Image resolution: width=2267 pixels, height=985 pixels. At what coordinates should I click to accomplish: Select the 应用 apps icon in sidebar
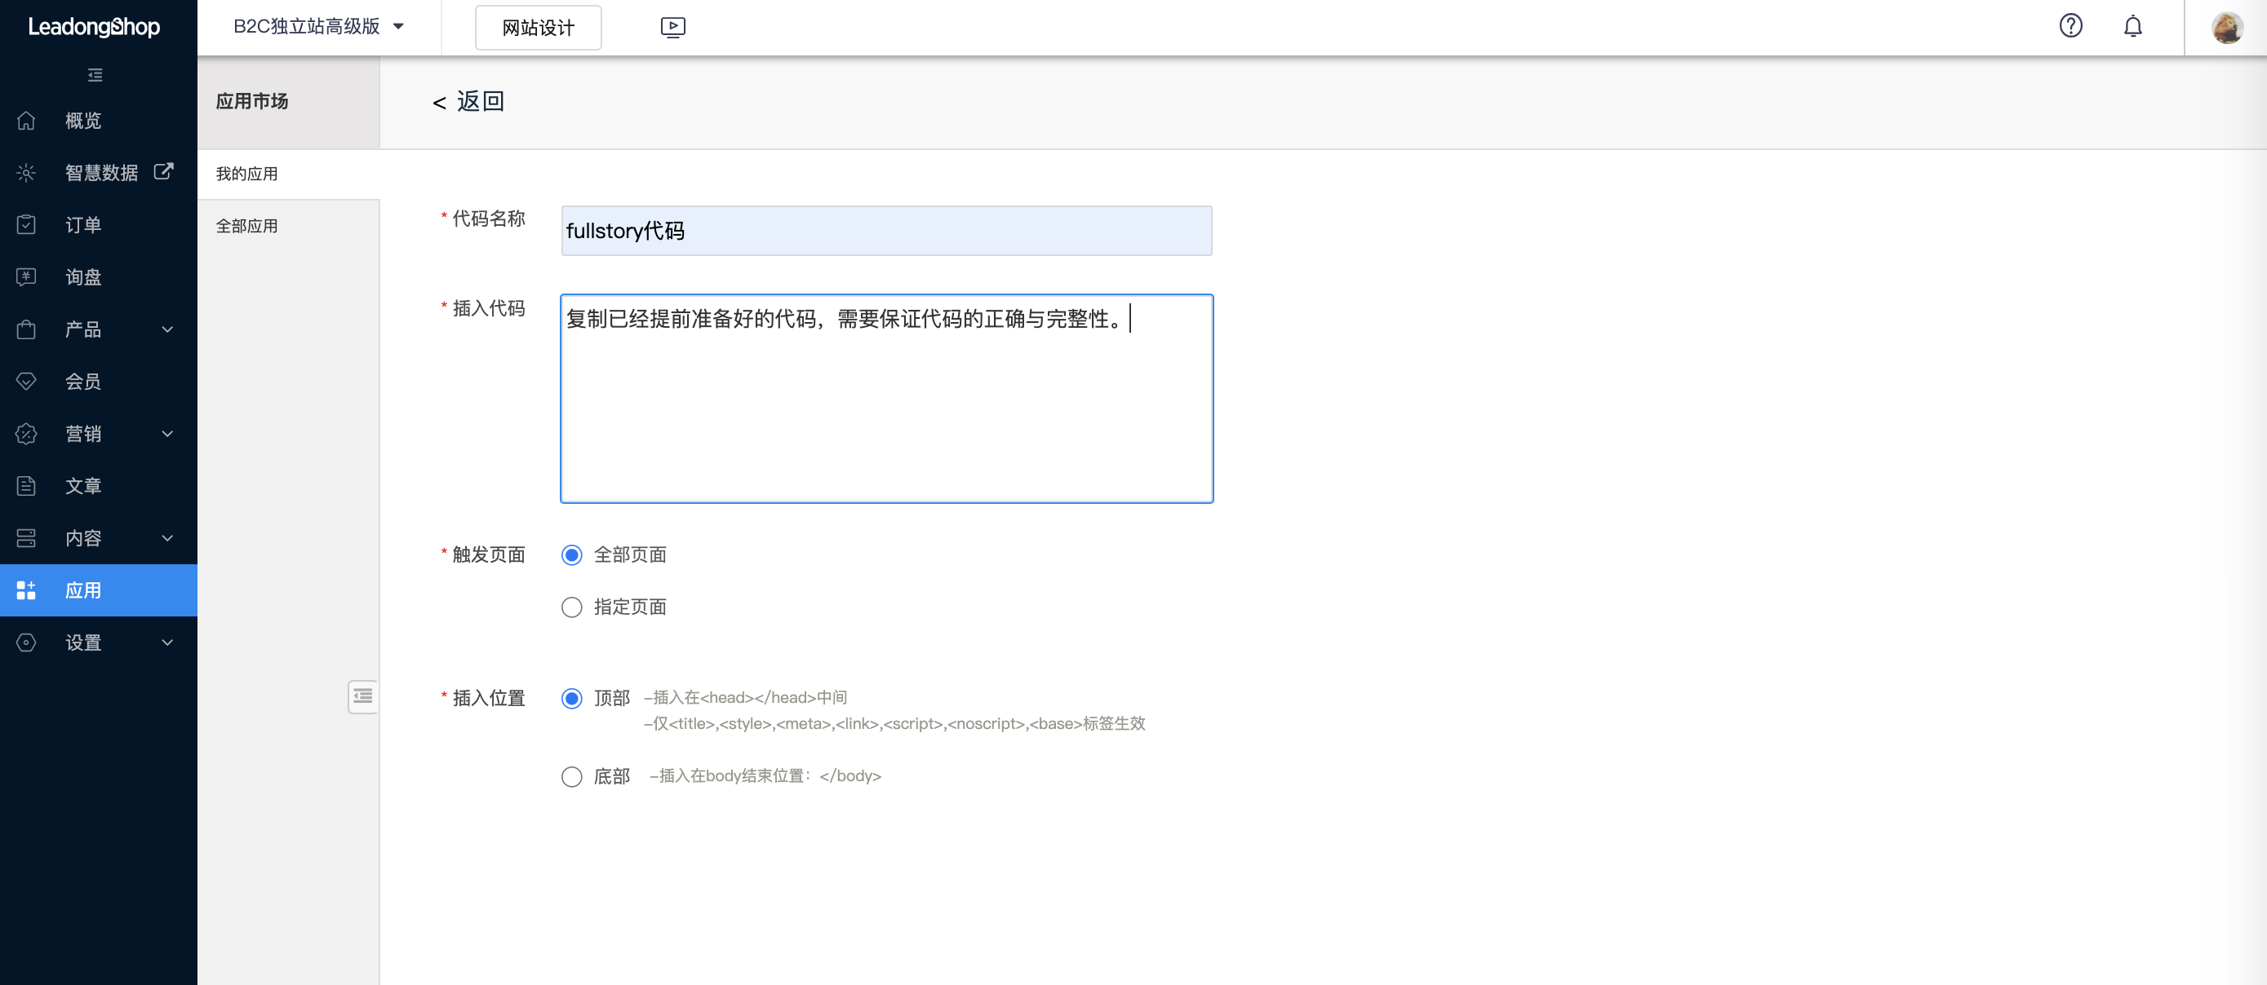pos(26,590)
